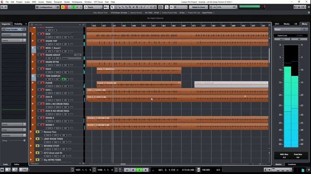Click grayed FLOOR audio clip on timeline
Screen dimensions: 311x174
pyautogui.click(x=231, y=85)
